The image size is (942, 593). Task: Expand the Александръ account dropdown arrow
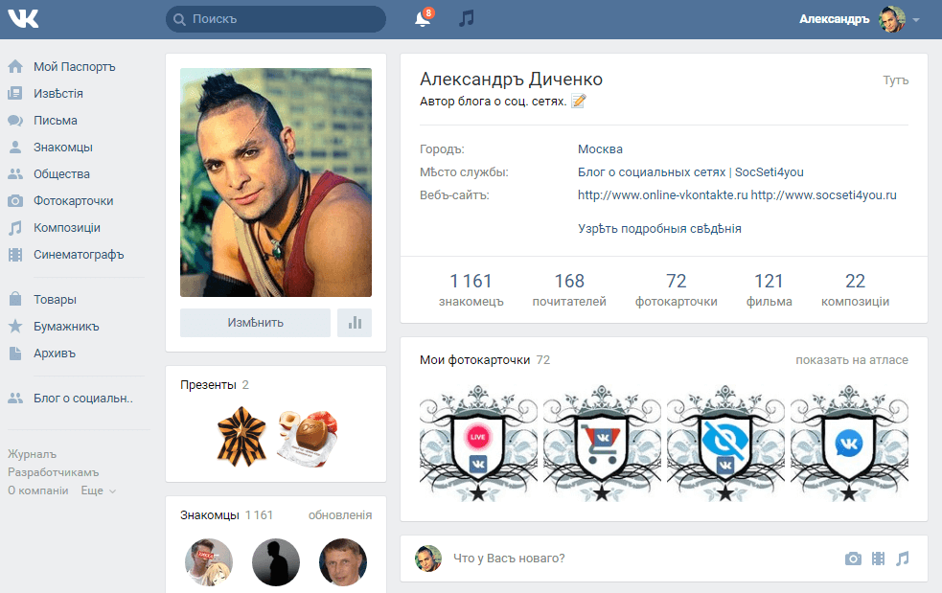pyautogui.click(x=916, y=20)
